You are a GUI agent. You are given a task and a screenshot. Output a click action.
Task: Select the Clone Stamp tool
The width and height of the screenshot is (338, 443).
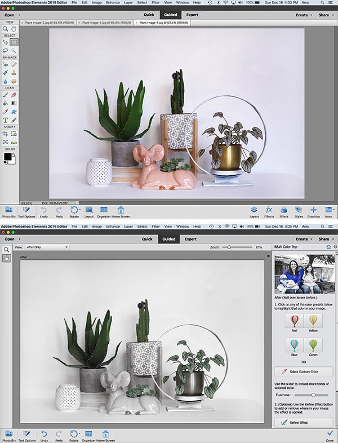point(14,73)
